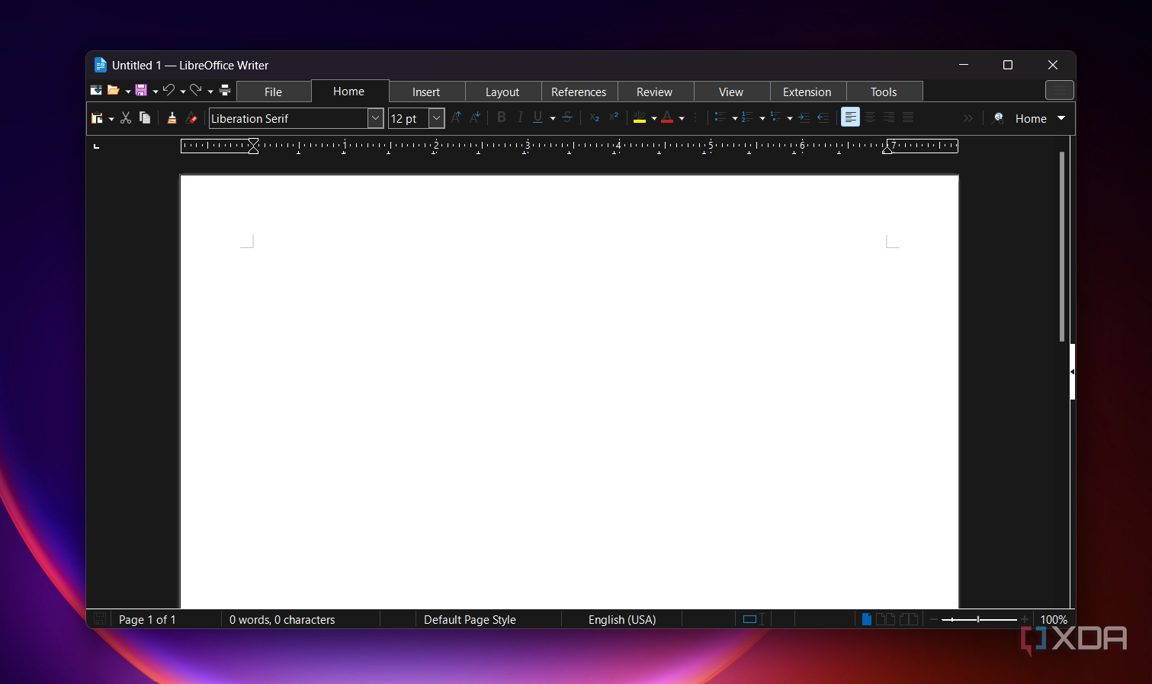Expand the font size dropdown
Screen dimensions: 1152x684
click(x=436, y=118)
